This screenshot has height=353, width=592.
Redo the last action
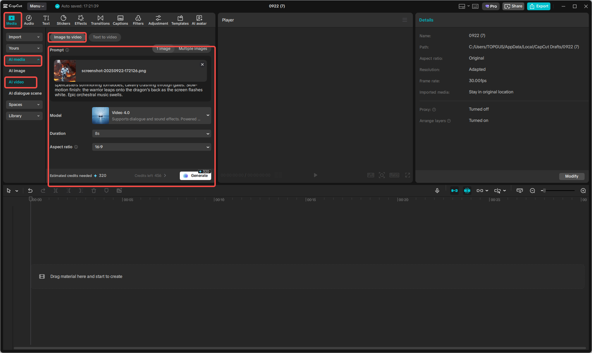pos(43,191)
